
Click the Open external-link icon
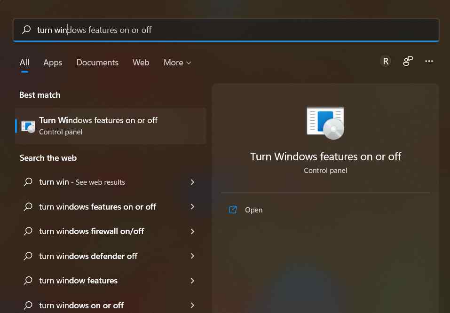click(x=233, y=210)
